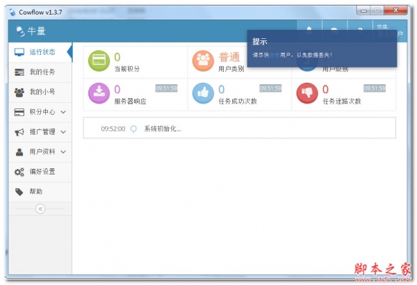Expand the 用户资料 chevron
The width and height of the screenshot is (417, 285).
point(63,152)
